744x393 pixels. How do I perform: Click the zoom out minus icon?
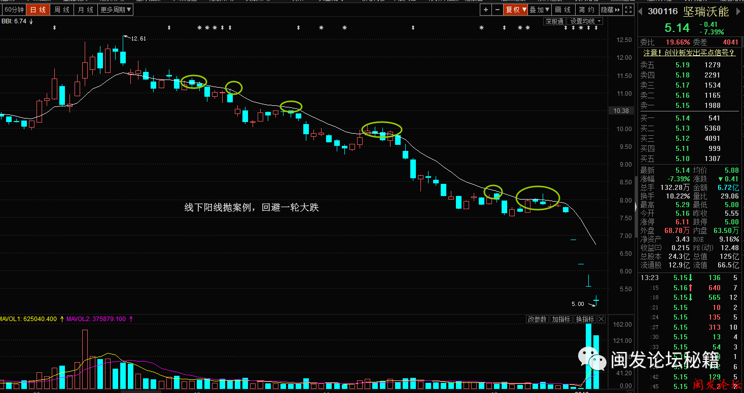[x=497, y=10]
